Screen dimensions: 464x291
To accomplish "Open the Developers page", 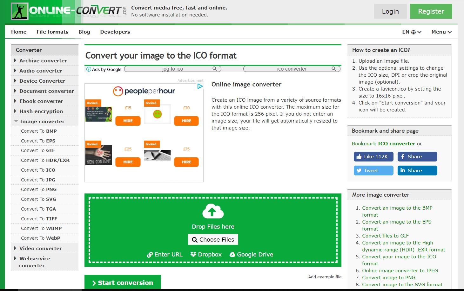I will [x=115, y=32].
